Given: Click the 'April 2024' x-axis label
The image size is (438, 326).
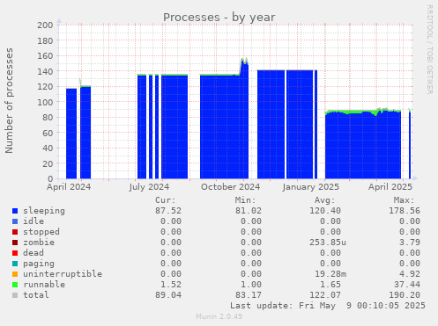Looking at the screenshot, I should (x=69, y=187).
